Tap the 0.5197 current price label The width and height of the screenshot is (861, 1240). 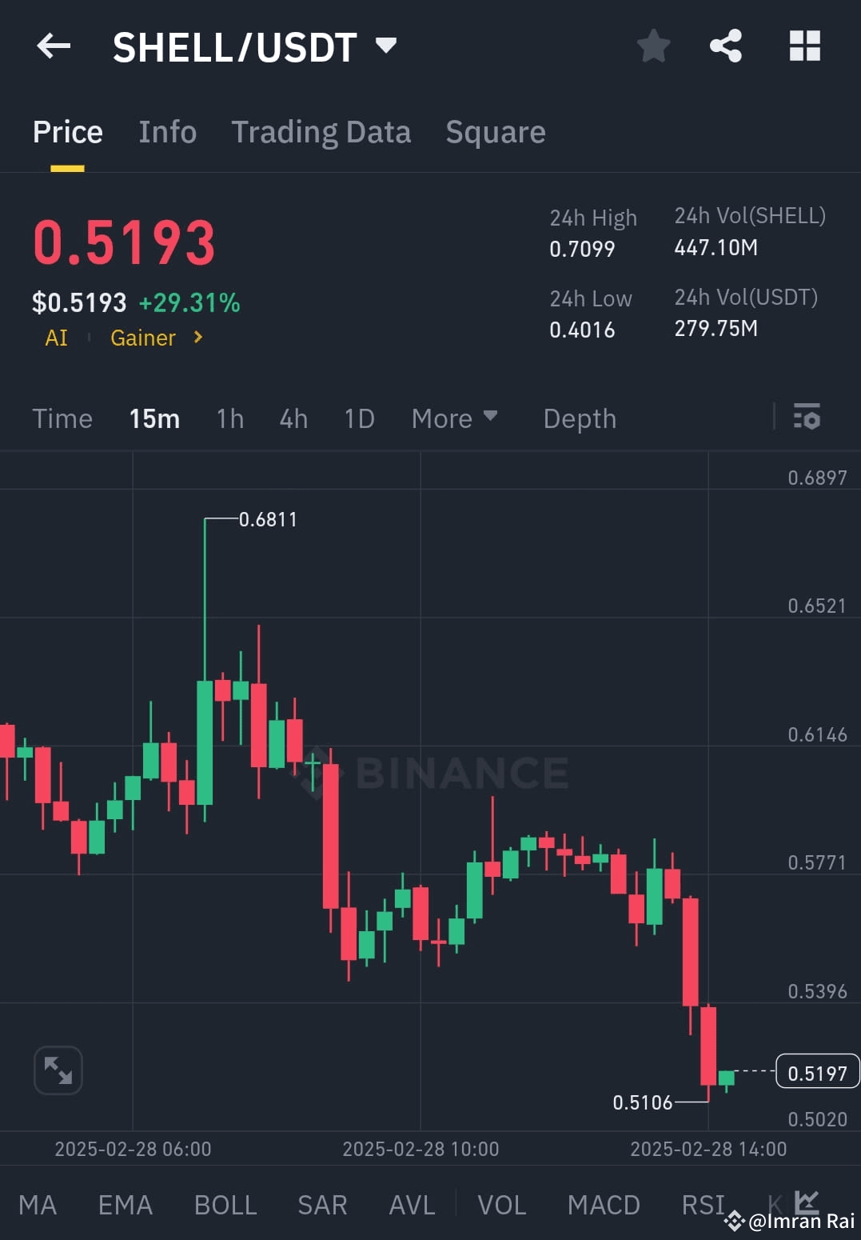[816, 1072]
